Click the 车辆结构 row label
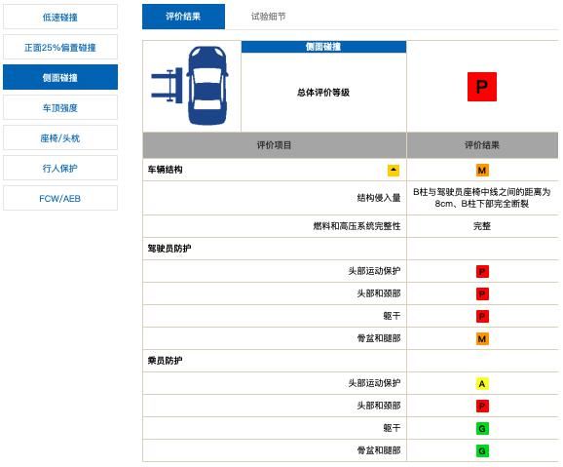563x467 pixels. click(166, 170)
